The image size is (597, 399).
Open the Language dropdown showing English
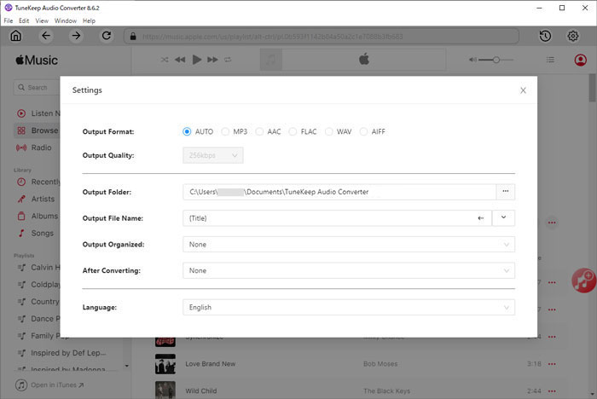point(349,307)
